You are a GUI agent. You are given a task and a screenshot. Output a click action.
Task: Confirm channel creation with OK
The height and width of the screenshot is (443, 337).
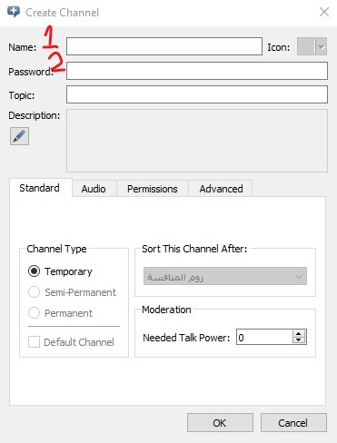(x=220, y=423)
